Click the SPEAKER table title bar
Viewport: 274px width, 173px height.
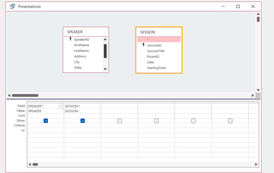(86, 32)
